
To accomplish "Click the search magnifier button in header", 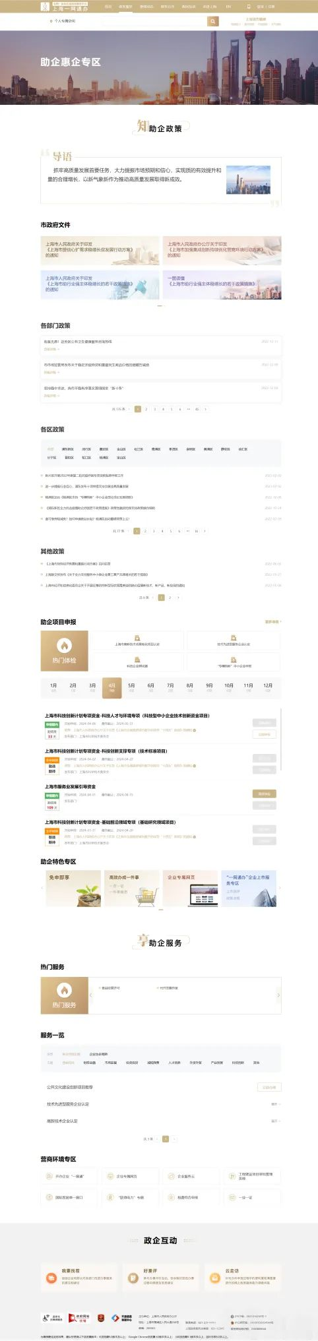I will pos(213,21).
